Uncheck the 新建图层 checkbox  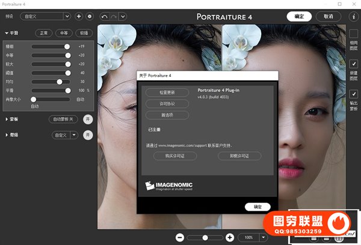(x=353, y=64)
